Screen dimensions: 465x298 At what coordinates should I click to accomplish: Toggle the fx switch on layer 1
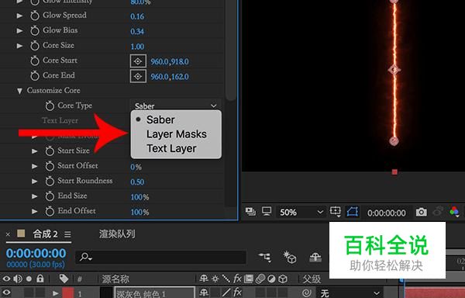pyautogui.click(x=238, y=293)
